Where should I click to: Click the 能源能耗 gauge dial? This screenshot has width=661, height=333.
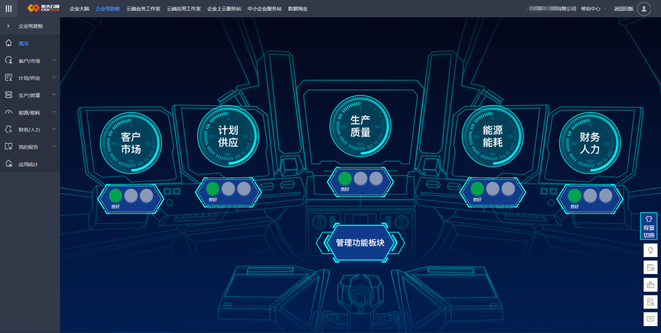click(493, 136)
